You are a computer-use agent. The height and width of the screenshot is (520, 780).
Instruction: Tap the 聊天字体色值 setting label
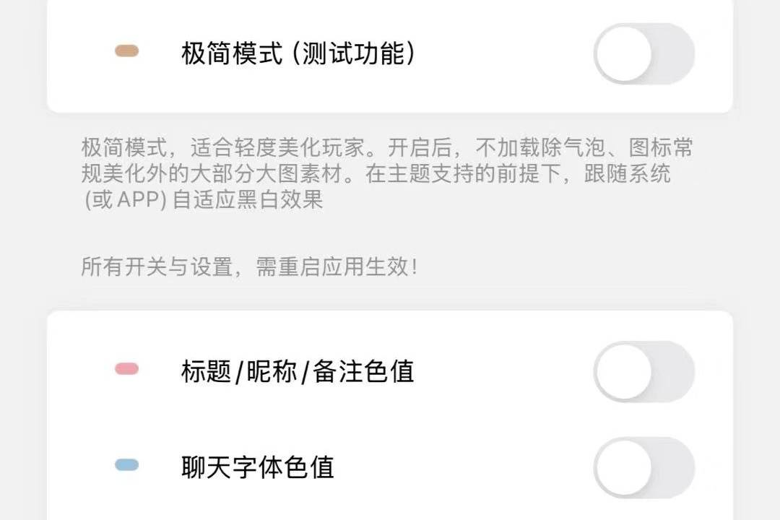pos(258,467)
